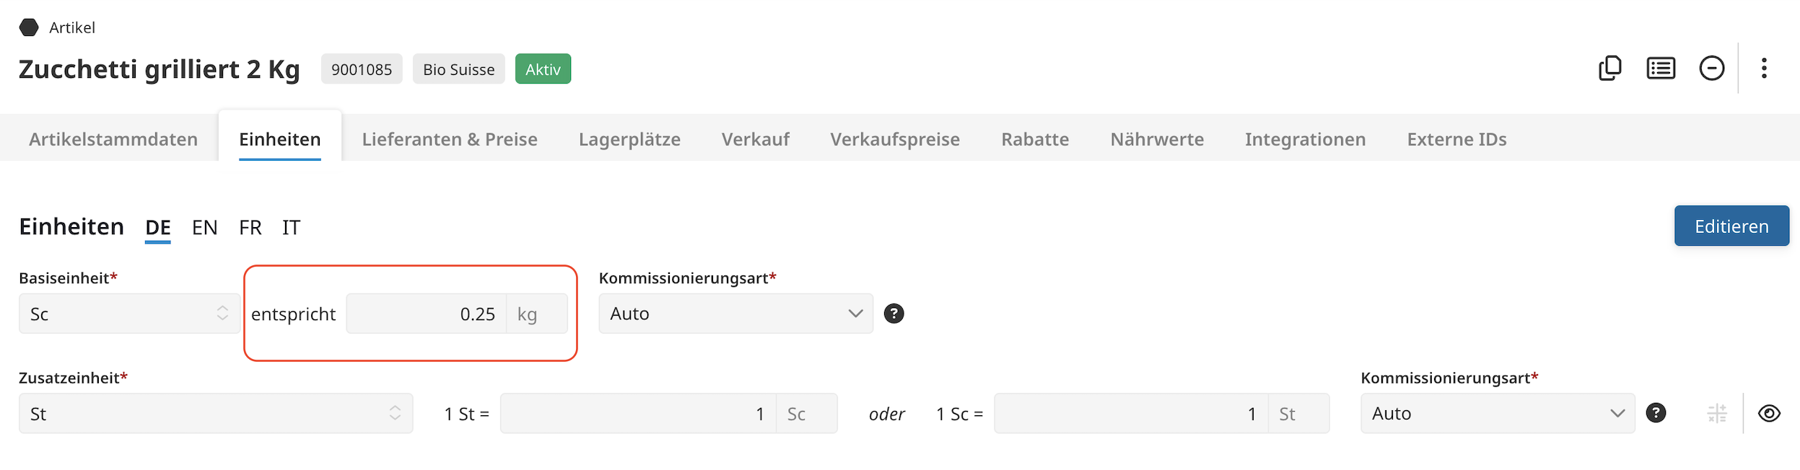This screenshot has width=1800, height=470.
Task: Click the 0.25 kg input field
Action: 427,314
